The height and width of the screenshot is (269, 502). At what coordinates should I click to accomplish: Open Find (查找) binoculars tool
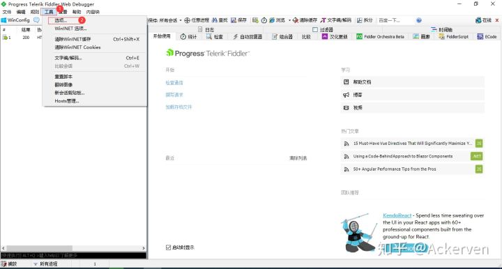tap(220, 20)
